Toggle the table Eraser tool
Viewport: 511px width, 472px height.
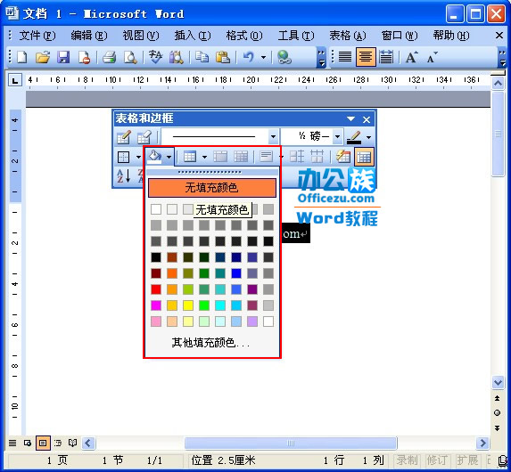tap(144, 137)
